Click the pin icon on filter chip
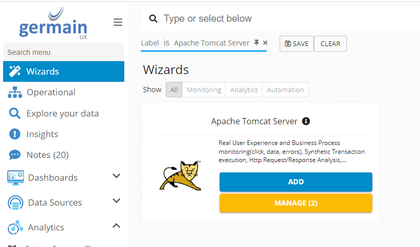 [256, 43]
